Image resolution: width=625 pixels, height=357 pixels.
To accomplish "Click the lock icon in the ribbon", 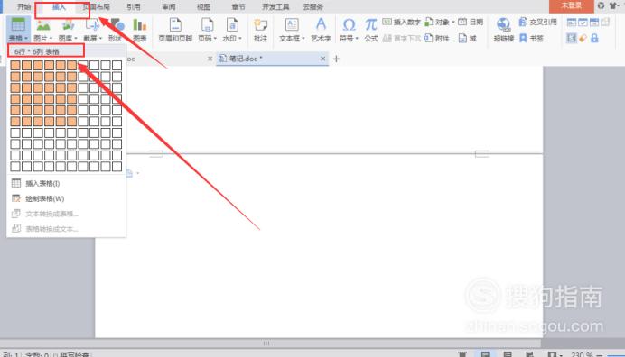I will [594, 38].
